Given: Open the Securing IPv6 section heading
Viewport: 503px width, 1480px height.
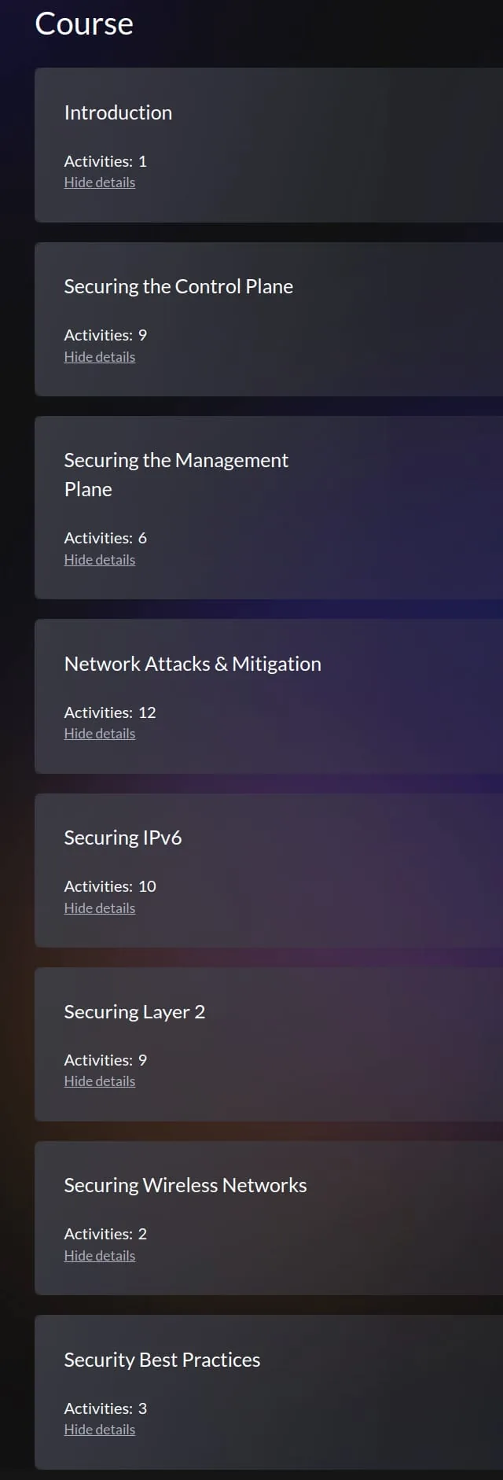Looking at the screenshot, I should 123,838.
